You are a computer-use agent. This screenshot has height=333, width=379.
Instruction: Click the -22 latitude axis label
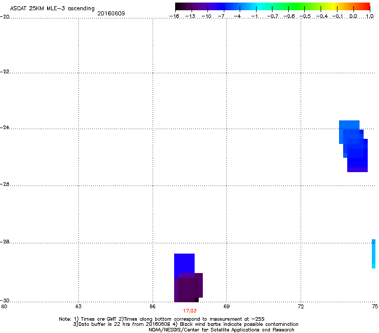pyautogui.click(x=5, y=72)
